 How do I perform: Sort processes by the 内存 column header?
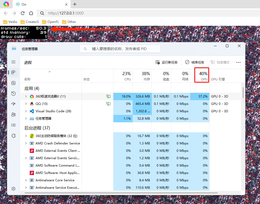click(142, 76)
